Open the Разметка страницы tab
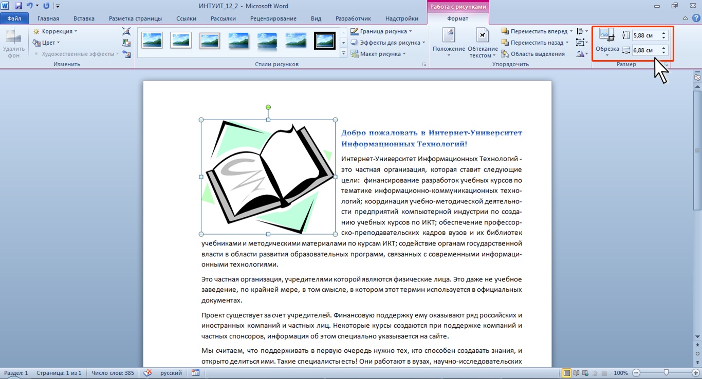 click(x=135, y=18)
